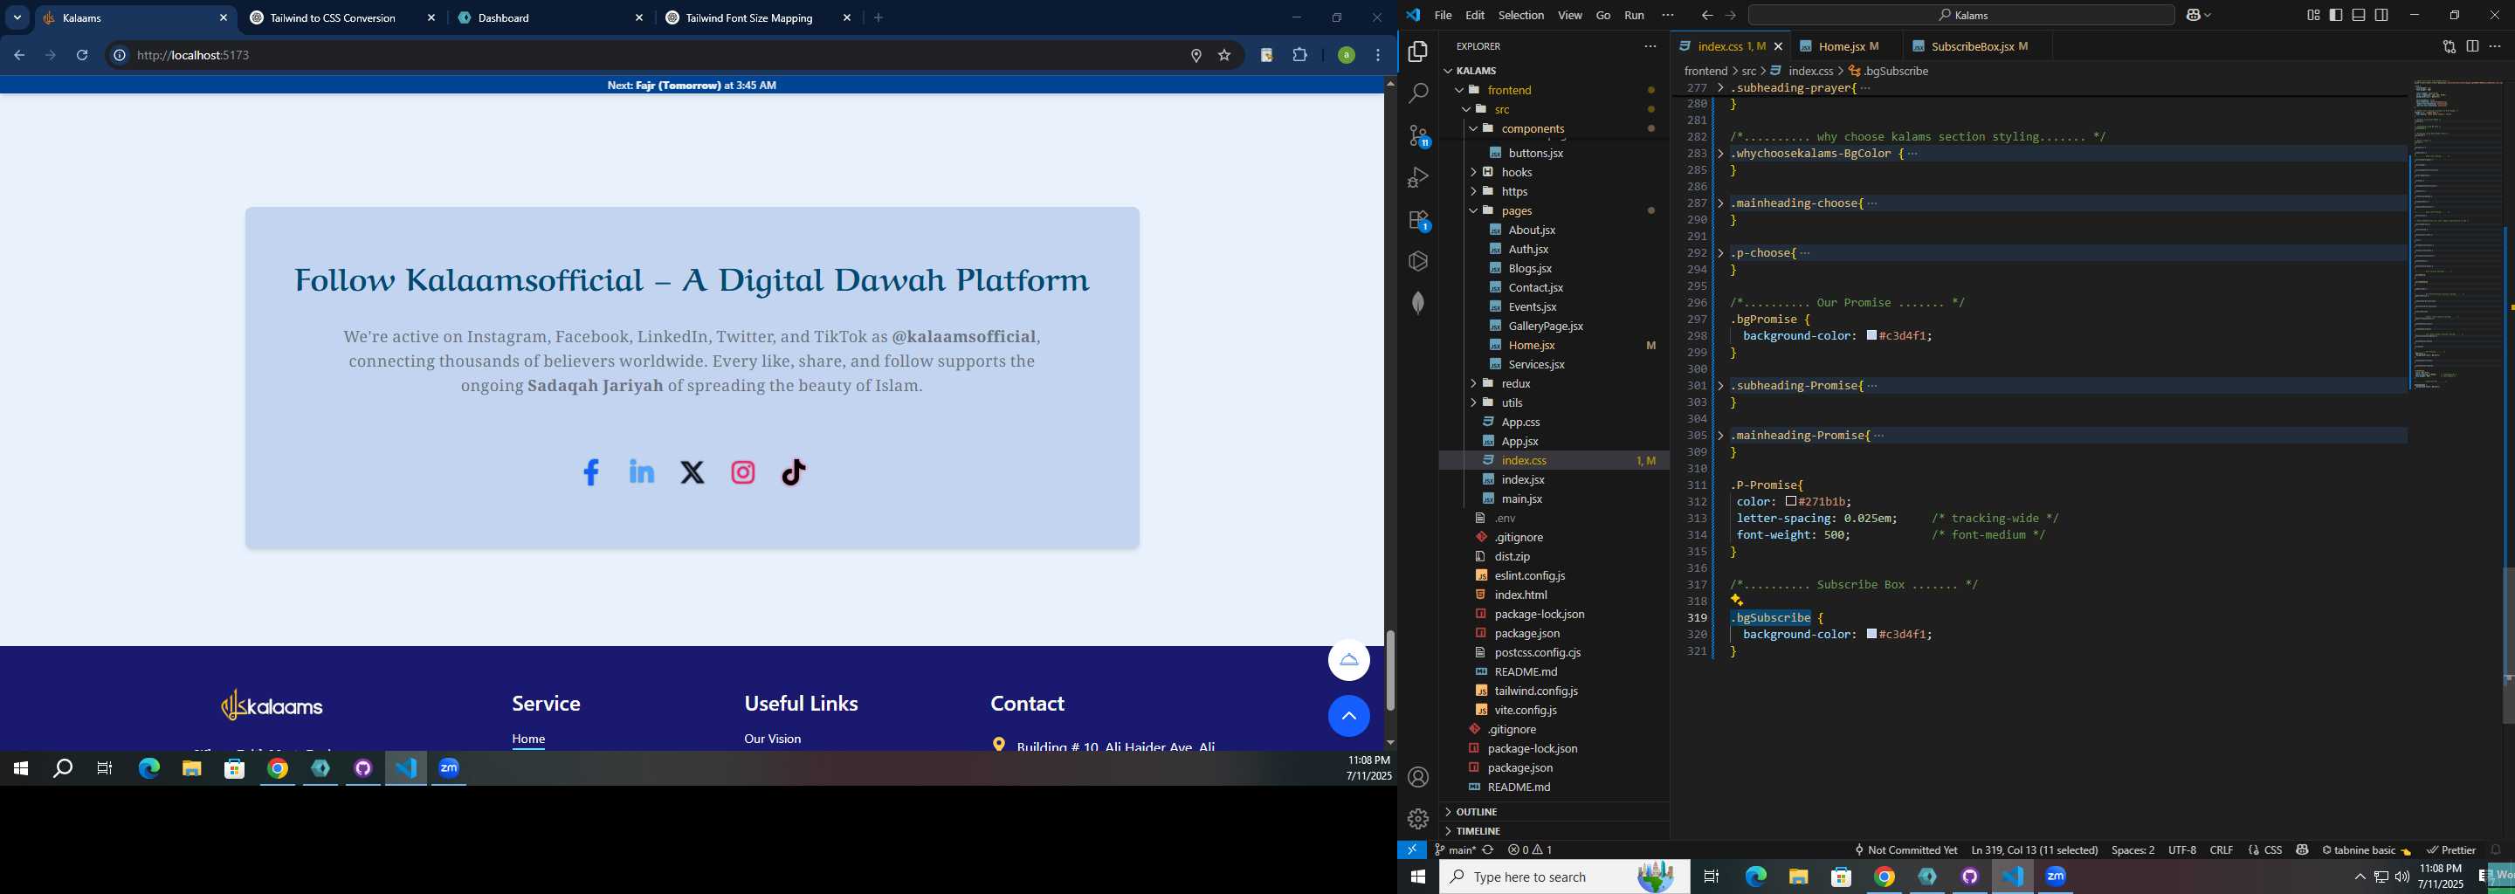
Task: Open Accounts icon in VS Code
Action: (x=1417, y=777)
